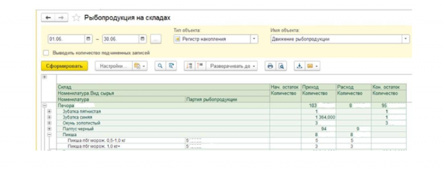Open calendar picker for end date 30.06.

coord(142,39)
